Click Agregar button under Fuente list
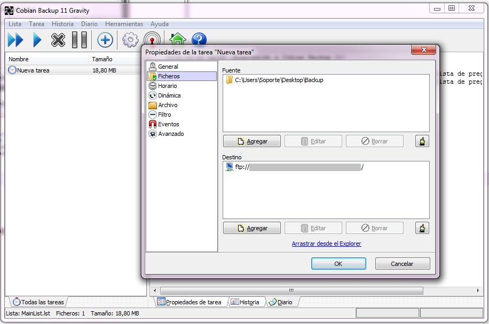Image resolution: width=489 pixels, height=324 pixels. (251, 141)
